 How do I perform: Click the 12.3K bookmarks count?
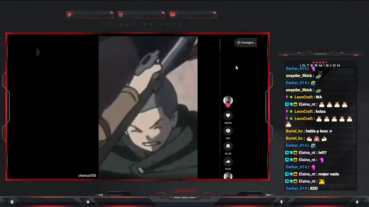point(228,154)
